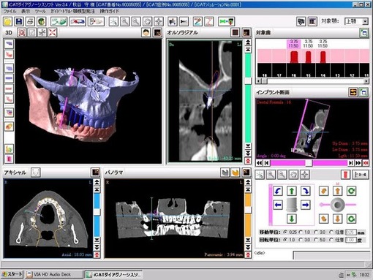Screen dimensions: 373x280
Task: Move implant up with green up arrow
Action: [292, 191]
